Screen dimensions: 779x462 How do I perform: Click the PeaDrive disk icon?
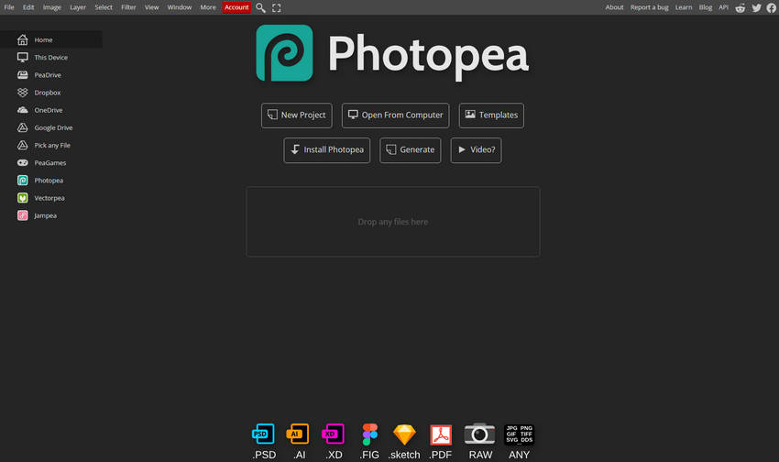pyautogui.click(x=22, y=75)
